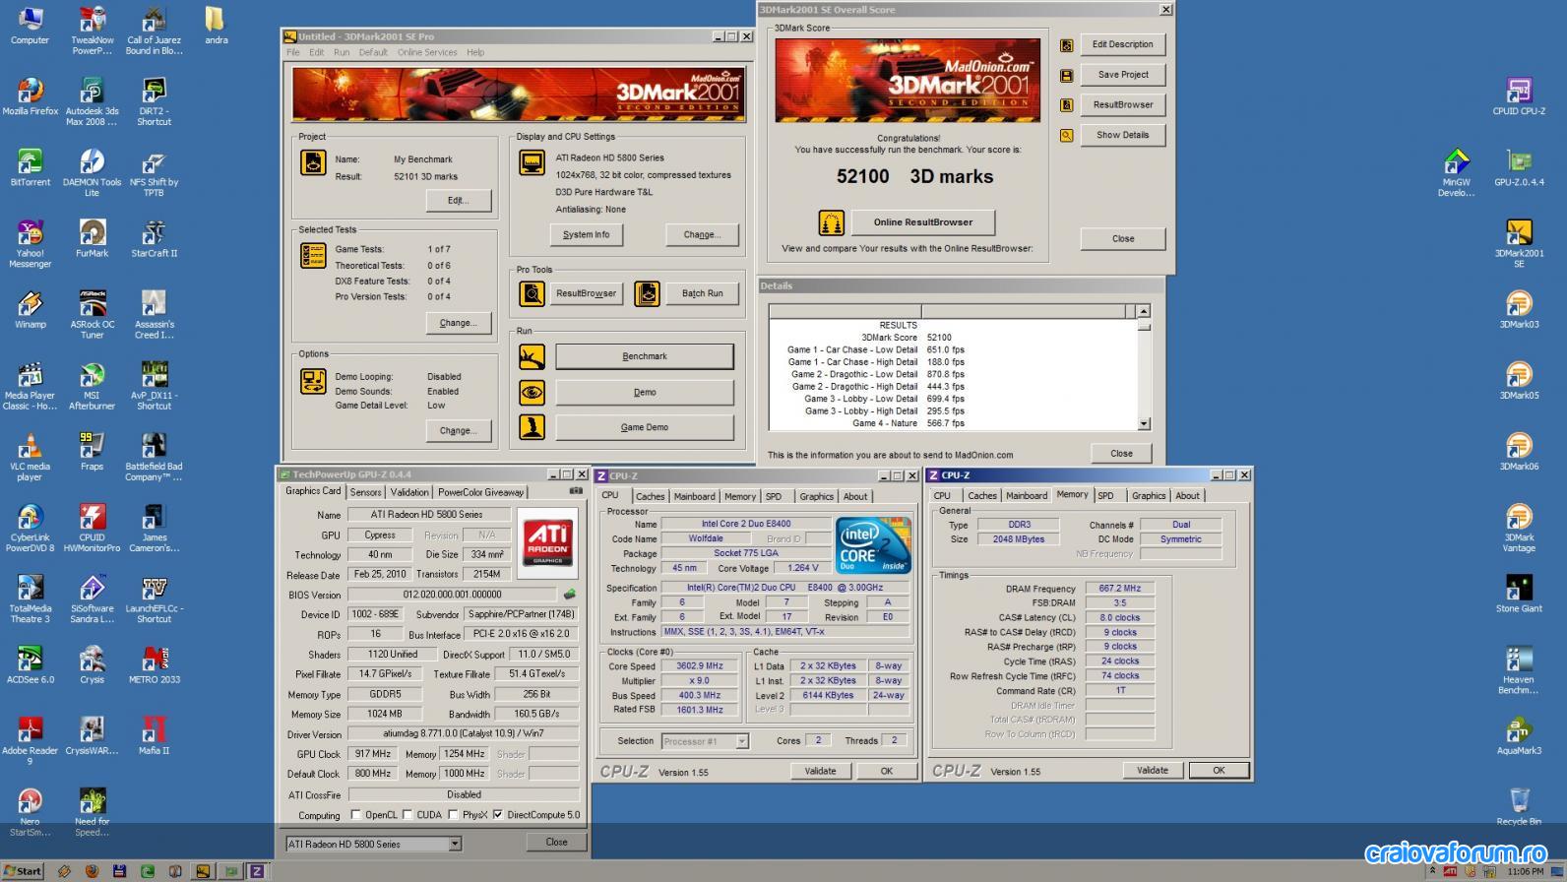Click the Details list scroll down arrow
1567x882 pixels.
click(1144, 424)
